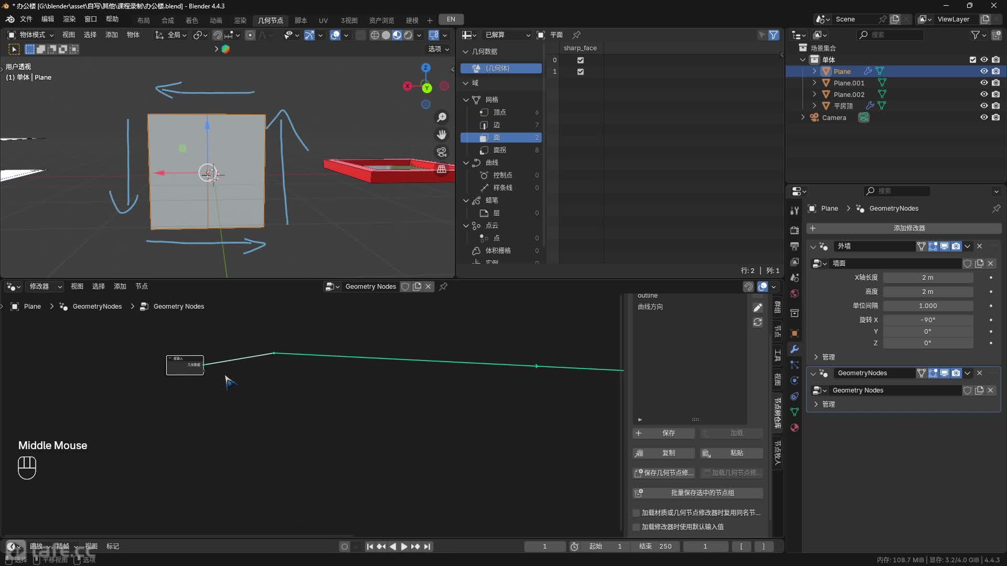The image size is (1007, 566).
Task: Click the 保存几何节点修... button
Action: (663, 473)
